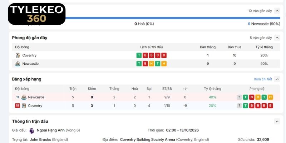Click the Newcastle team name in recent form
Screen dimensions: 286x143
30,64
